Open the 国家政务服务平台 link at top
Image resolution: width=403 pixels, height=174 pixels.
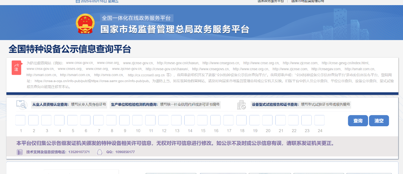click(x=271, y=1)
